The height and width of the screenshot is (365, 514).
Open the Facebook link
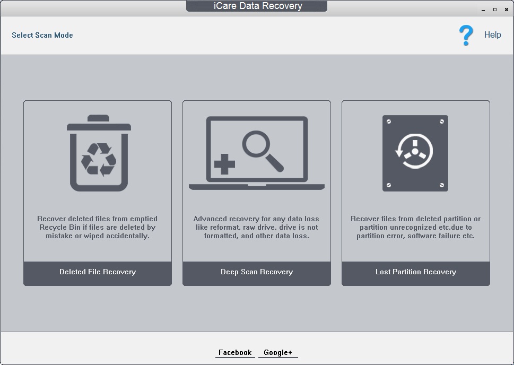point(234,352)
